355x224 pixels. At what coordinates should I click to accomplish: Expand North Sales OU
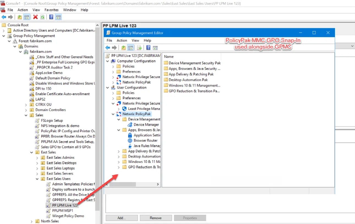coord(32,221)
